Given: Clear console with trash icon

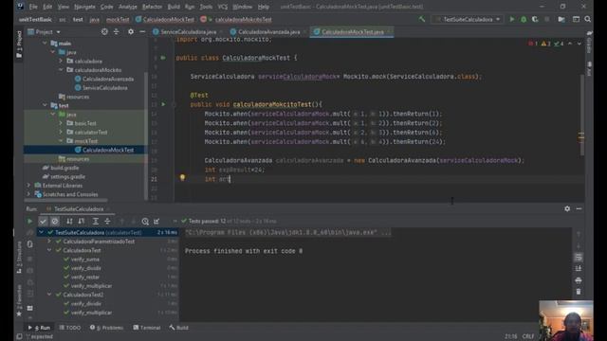Looking at the screenshot, I should coord(579,292).
